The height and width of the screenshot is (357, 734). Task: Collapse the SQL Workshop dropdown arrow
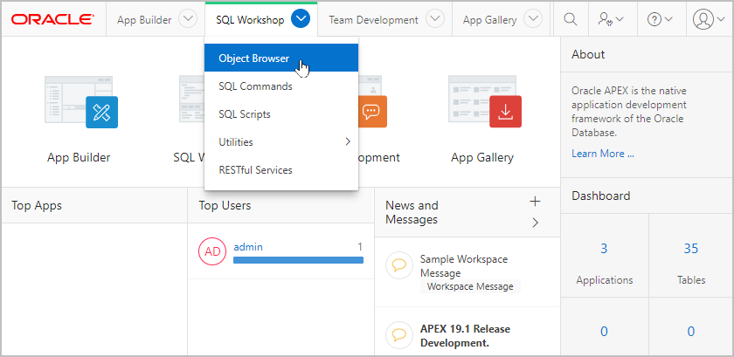point(301,20)
